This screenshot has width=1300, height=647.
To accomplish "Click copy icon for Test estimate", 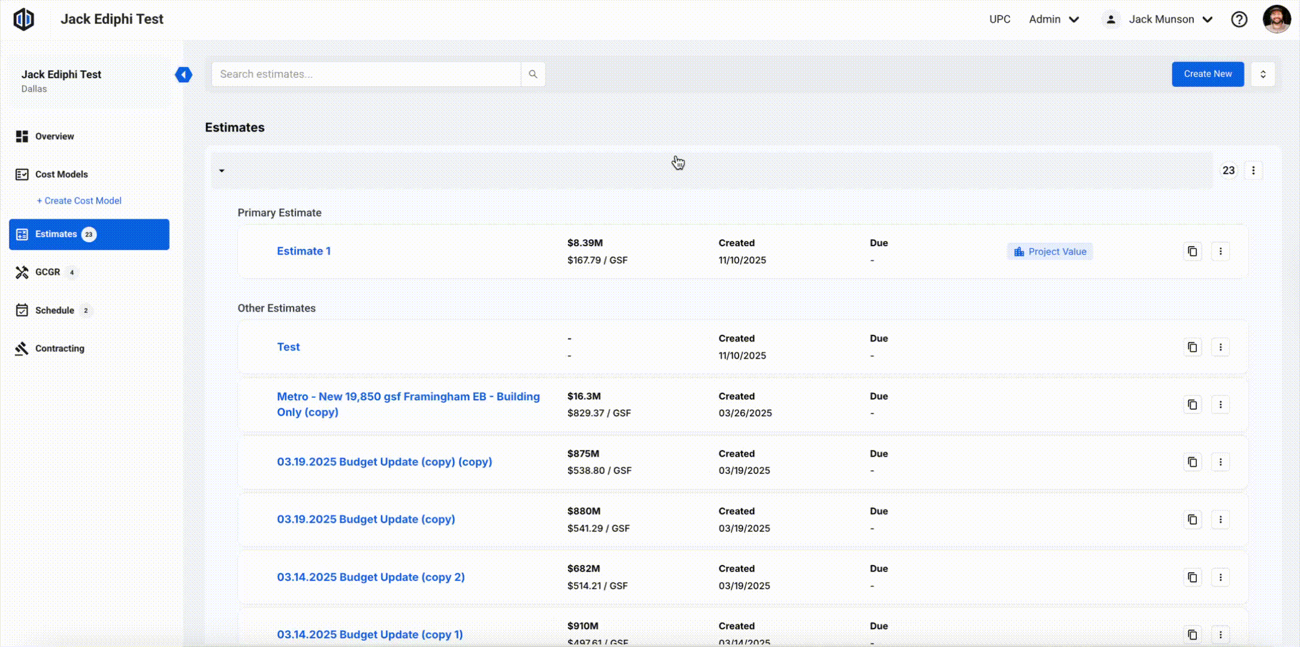I will coord(1192,347).
